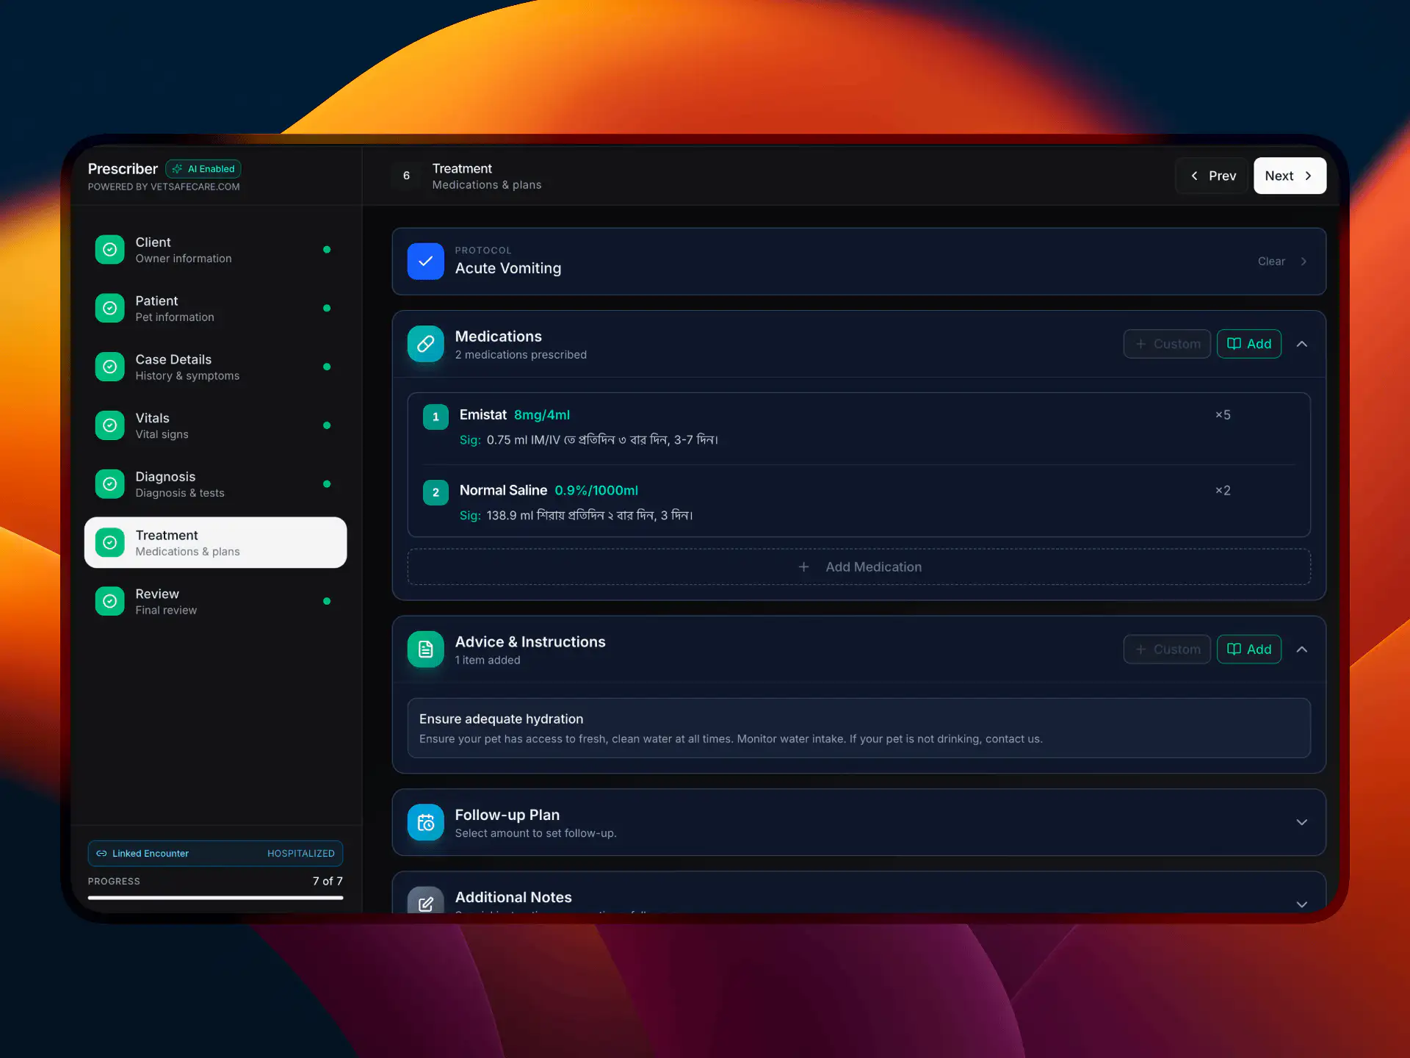Click the book icon on Medications Add button

pyautogui.click(x=1234, y=344)
